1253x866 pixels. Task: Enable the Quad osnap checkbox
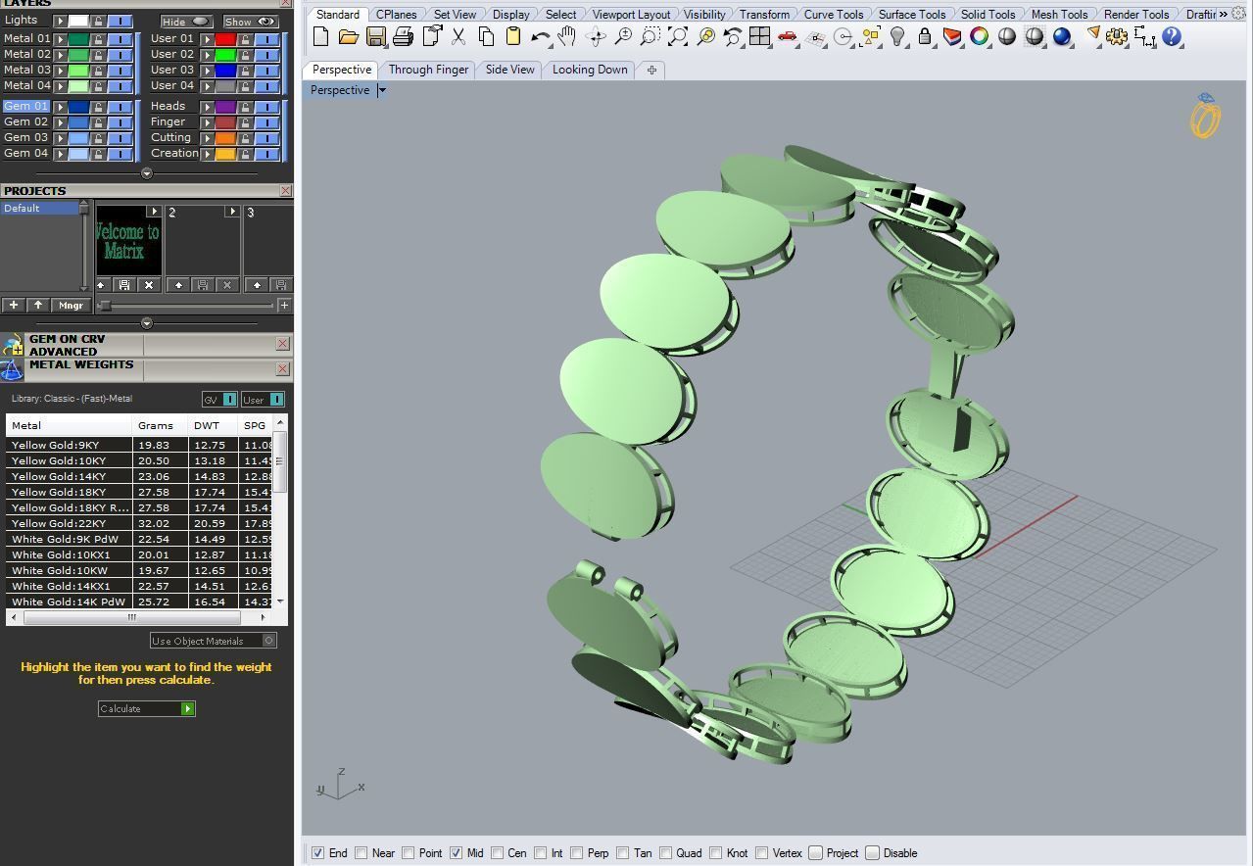(x=666, y=853)
